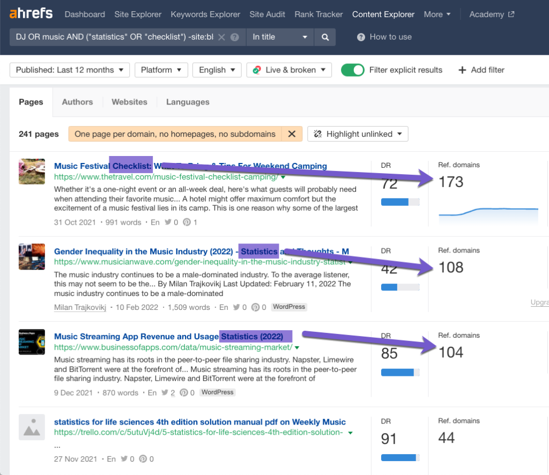Click the Music Festival Checklist result thumbnail

point(32,172)
